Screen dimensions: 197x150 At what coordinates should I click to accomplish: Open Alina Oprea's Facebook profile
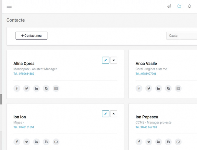pos(17,88)
